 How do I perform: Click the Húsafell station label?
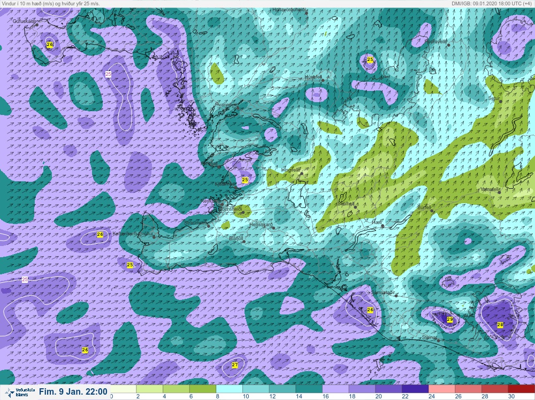[x=313, y=78]
